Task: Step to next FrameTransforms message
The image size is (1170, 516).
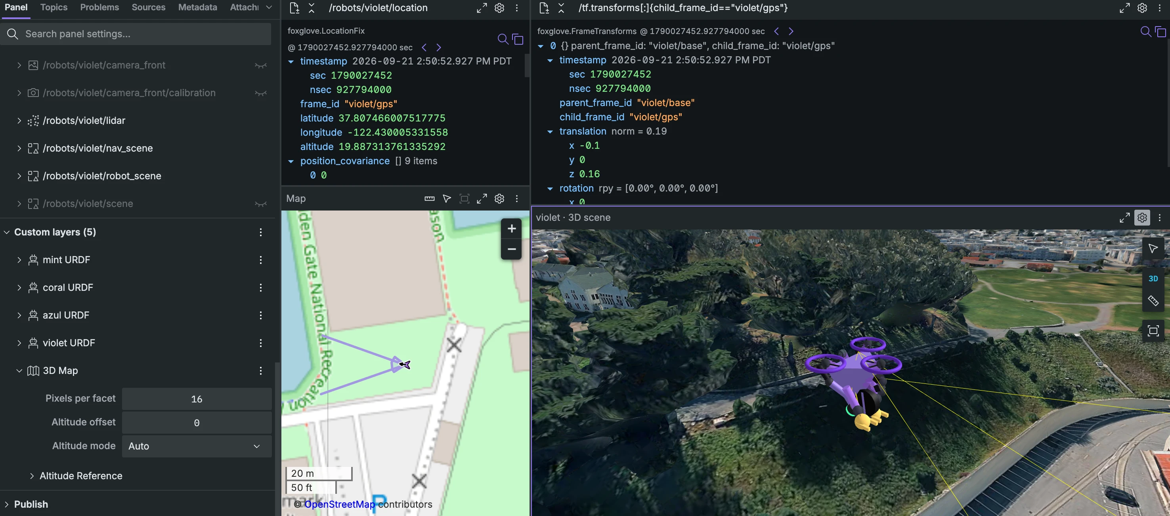Action: (x=791, y=31)
